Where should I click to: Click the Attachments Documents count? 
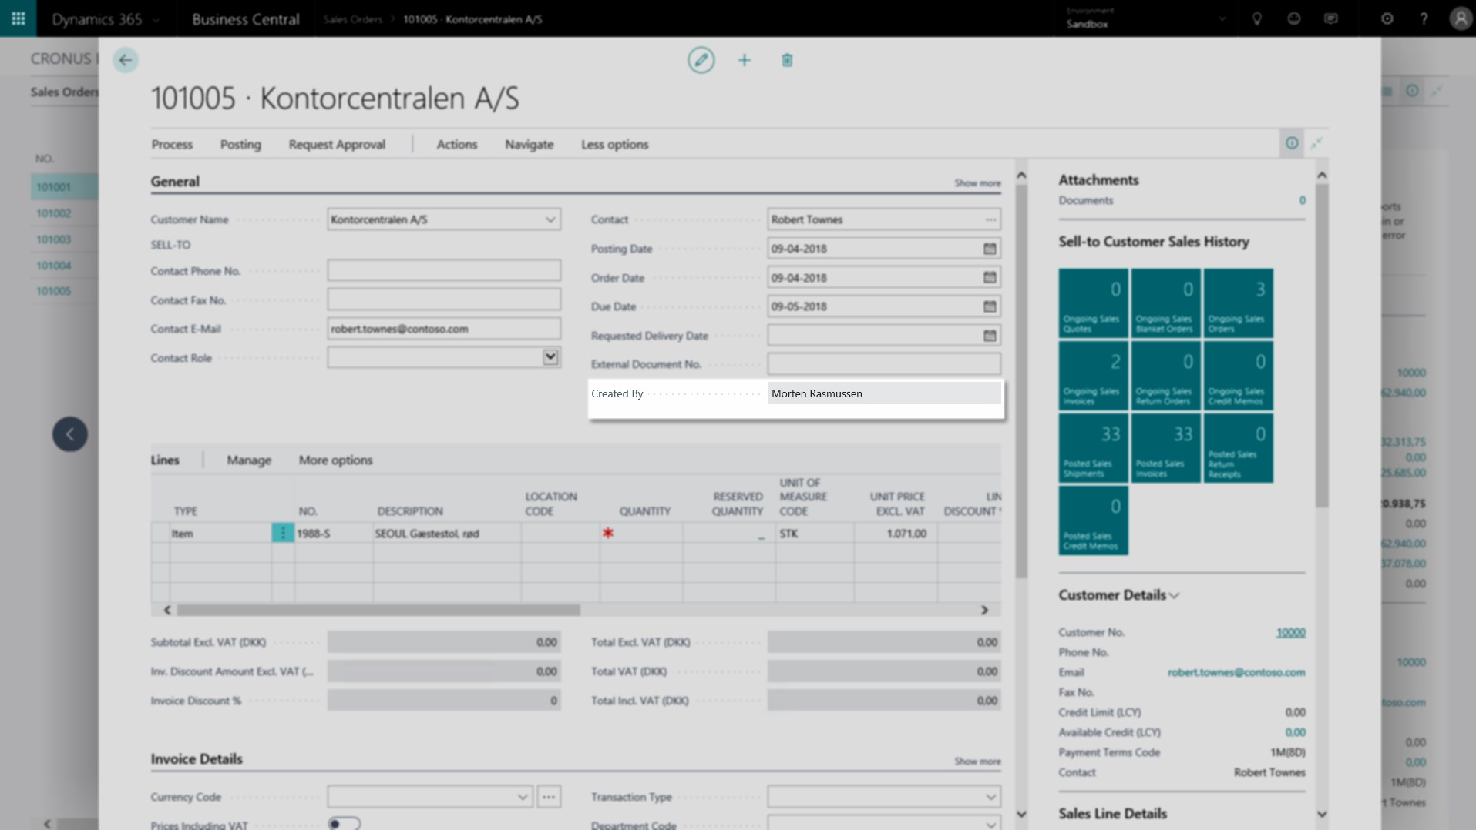click(1302, 200)
